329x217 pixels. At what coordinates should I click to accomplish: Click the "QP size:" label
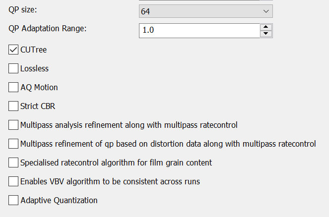click(24, 10)
